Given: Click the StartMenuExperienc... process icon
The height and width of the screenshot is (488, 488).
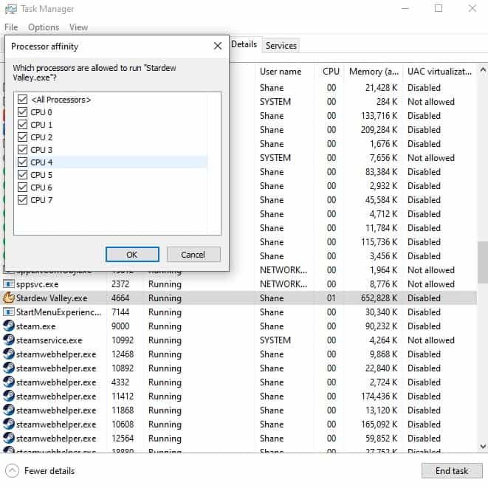Looking at the screenshot, I should click(8, 312).
